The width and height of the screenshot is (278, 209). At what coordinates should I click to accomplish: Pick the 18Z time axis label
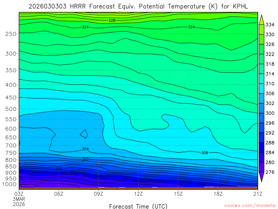pyautogui.click(x=218, y=194)
